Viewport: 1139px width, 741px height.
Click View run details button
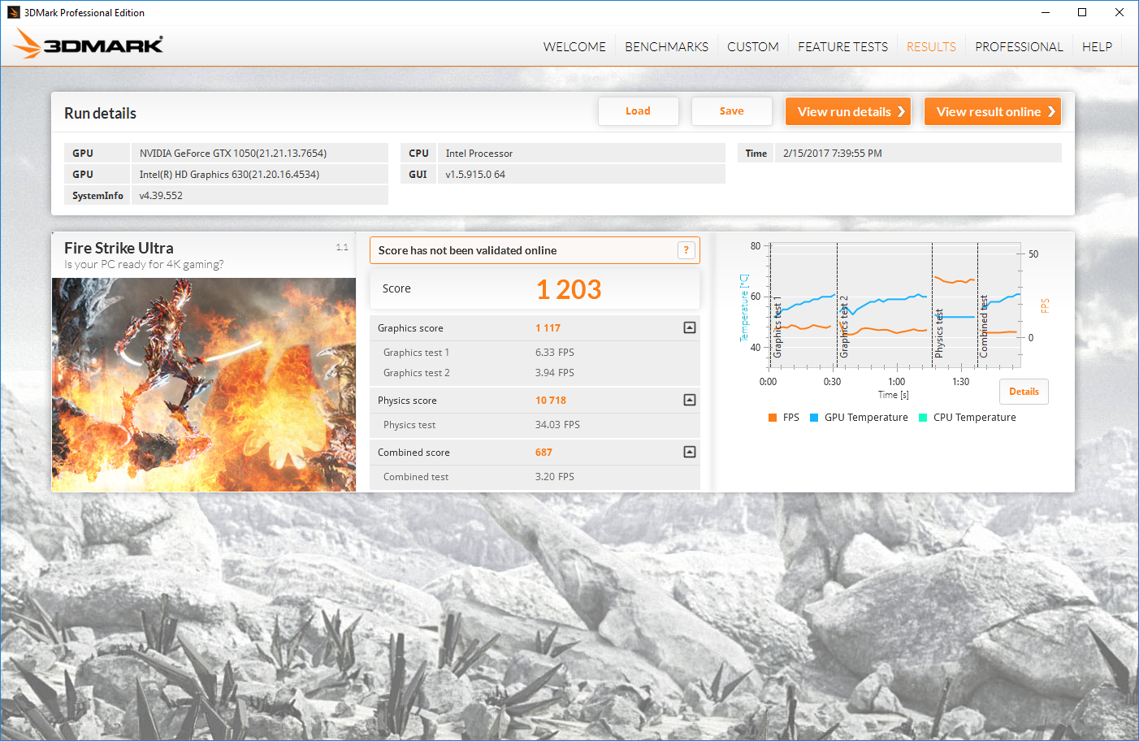click(848, 111)
